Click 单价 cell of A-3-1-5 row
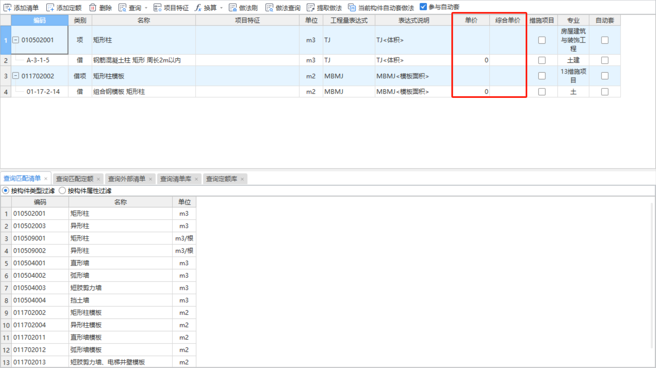This screenshot has height=368, width=656. tap(471, 60)
